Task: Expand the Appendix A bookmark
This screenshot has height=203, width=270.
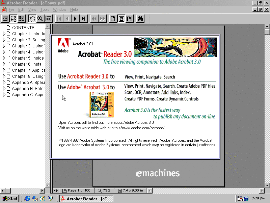Action: coord(4,83)
